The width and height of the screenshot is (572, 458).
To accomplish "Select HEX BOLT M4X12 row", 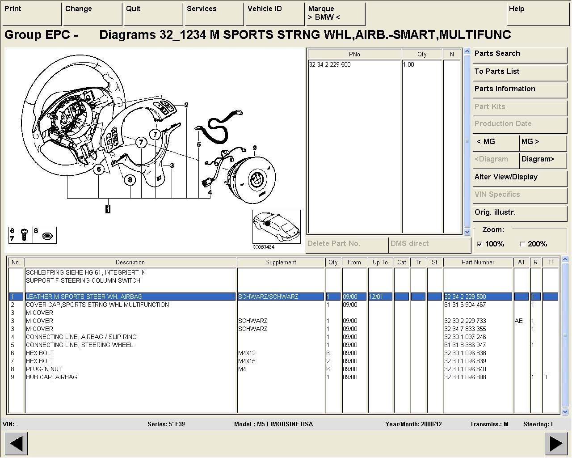I will coord(283,353).
